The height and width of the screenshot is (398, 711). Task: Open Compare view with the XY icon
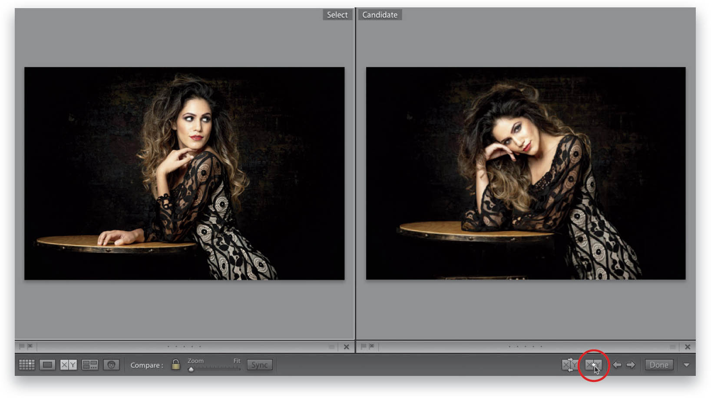pyautogui.click(x=68, y=365)
